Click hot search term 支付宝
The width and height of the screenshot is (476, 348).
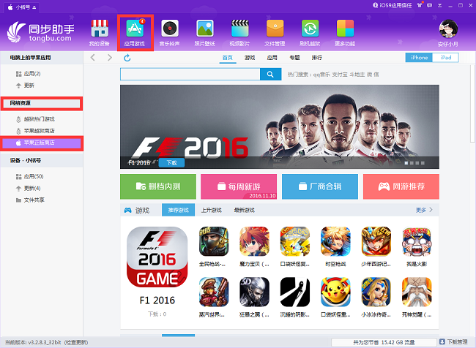[340, 75]
